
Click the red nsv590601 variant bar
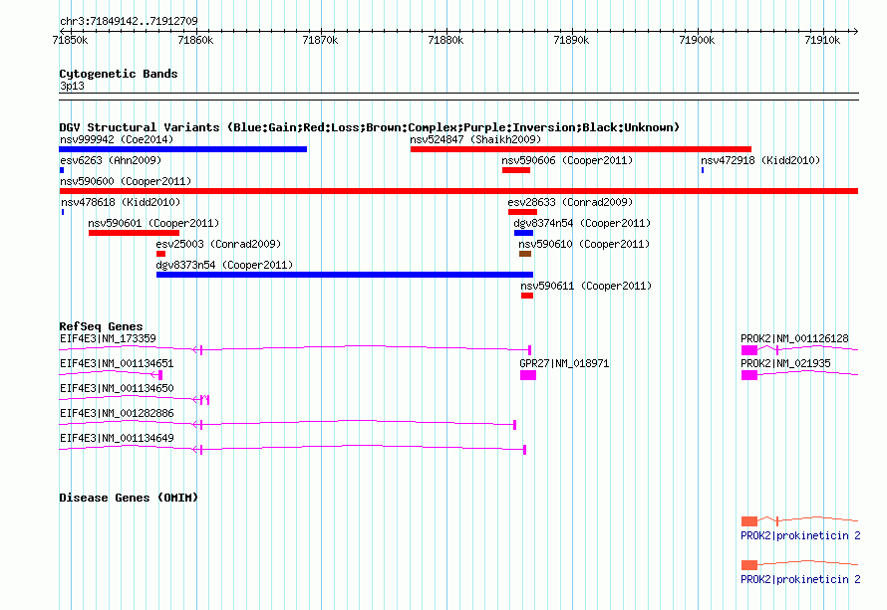pyautogui.click(x=135, y=233)
